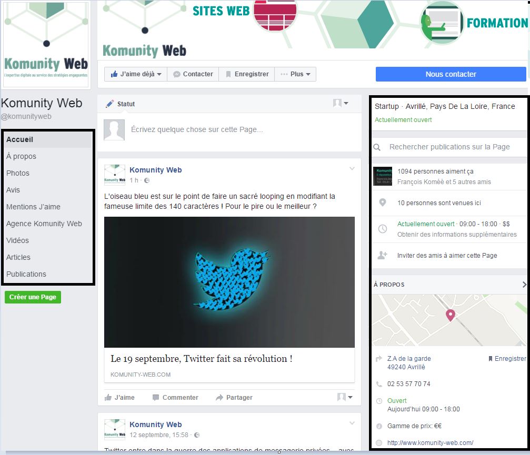Click the Rechercher publications sur la Page field
Image resolution: width=530 pixels, height=455 pixels.
coord(449,147)
